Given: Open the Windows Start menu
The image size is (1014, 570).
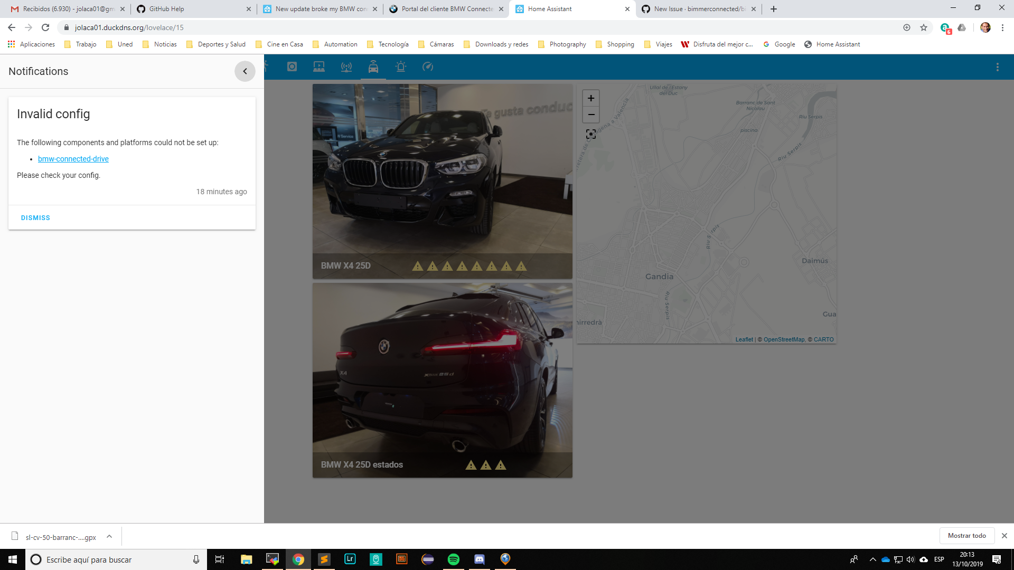Looking at the screenshot, I should [x=13, y=559].
